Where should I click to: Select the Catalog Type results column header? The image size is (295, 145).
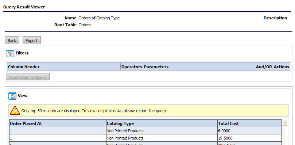162,123
